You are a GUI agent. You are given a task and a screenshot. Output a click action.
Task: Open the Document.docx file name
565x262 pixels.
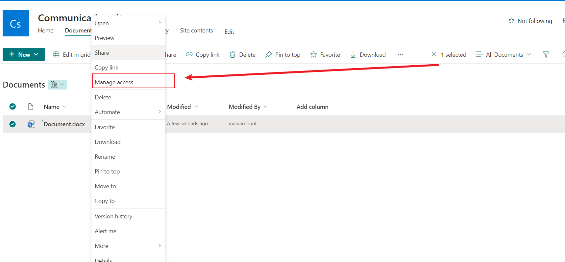64,124
